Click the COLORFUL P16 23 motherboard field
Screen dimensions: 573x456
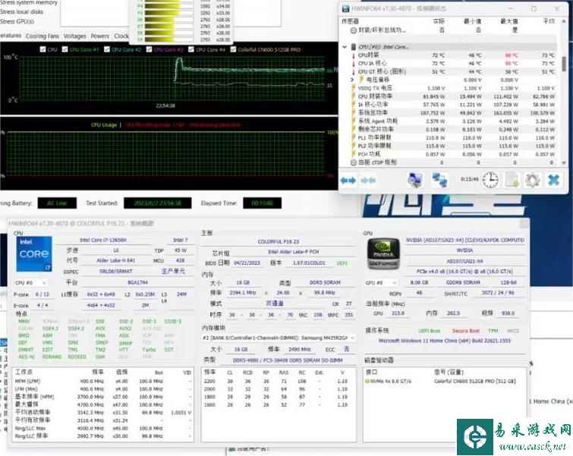(278, 241)
